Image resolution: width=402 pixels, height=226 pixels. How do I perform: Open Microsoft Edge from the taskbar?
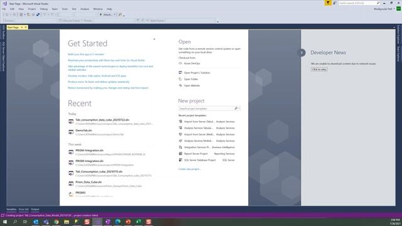118,222
